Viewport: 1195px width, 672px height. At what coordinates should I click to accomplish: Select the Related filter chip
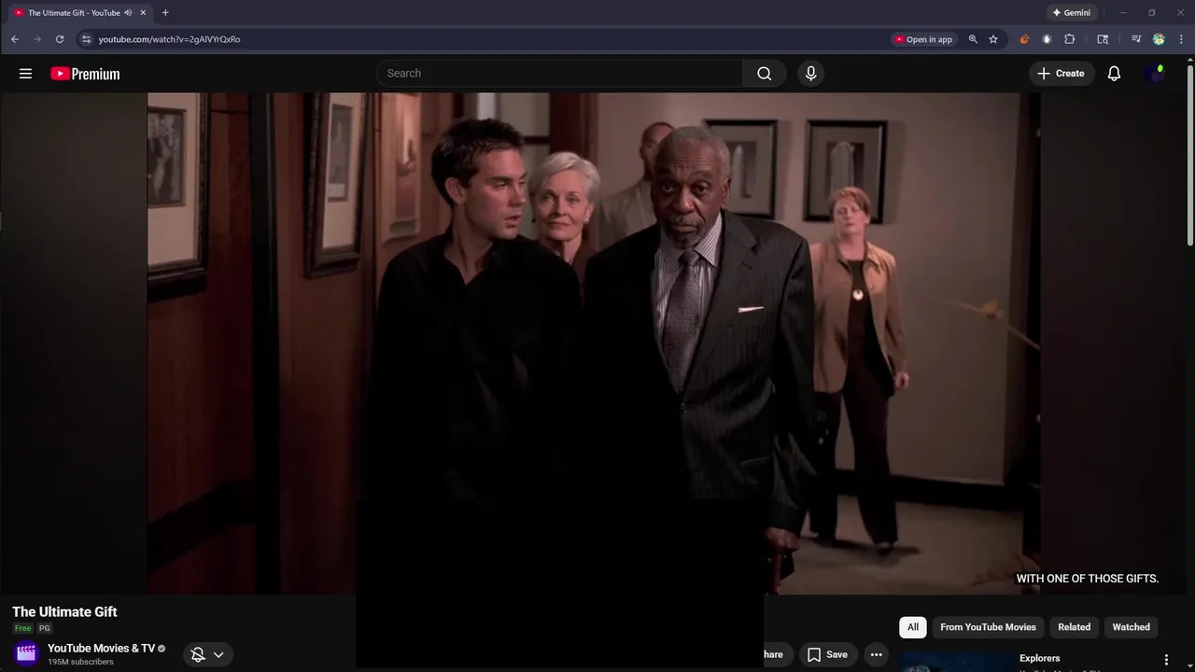(1074, 627)
